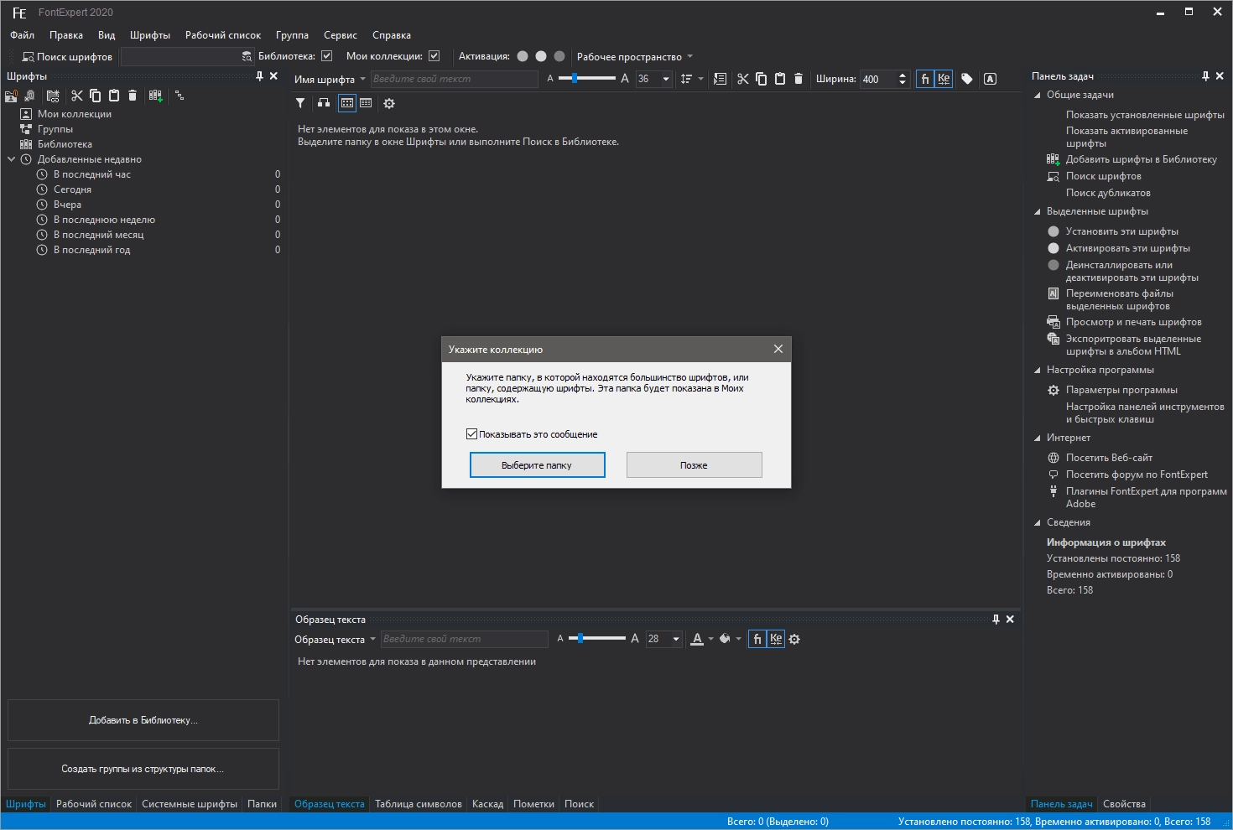The height and width of the screenshot is (830, 1233).
Task: Open preview settings gear under font name
Action: (389, 103)
